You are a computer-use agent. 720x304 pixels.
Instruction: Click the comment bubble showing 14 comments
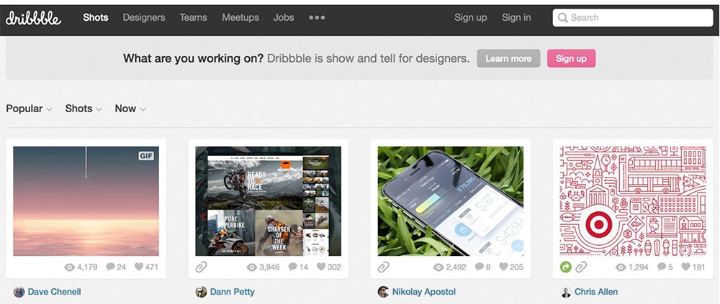click(292, 267)
